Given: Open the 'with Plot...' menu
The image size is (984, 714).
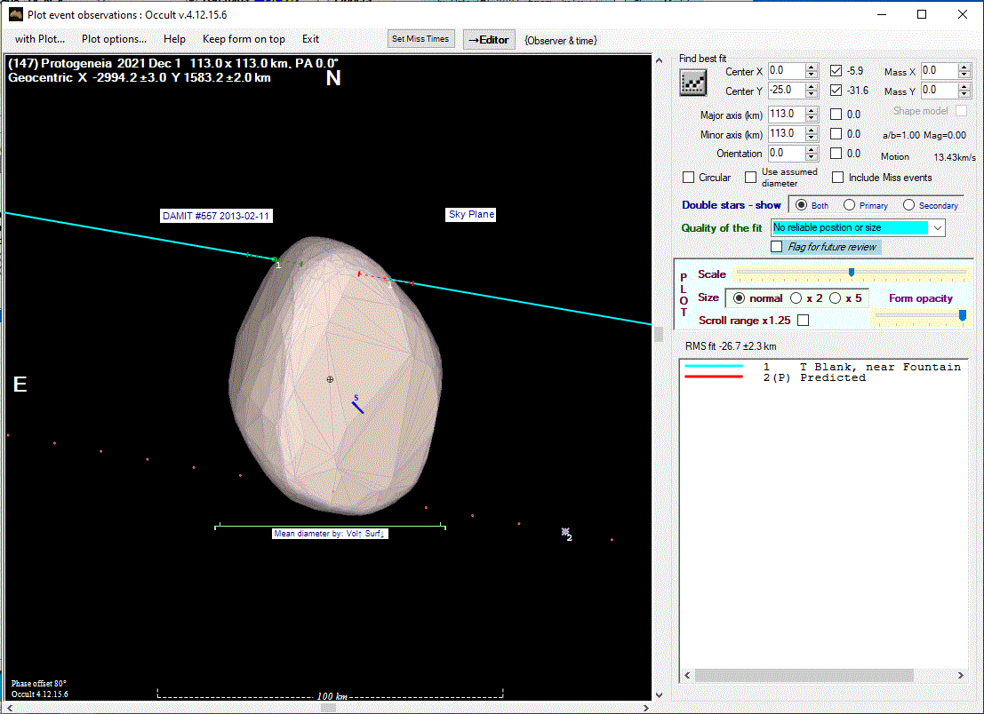Looking at the screenshot, I should [x=40, y=39].
